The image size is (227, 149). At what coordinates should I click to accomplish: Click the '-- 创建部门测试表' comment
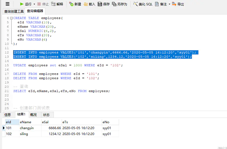[32, 108]
